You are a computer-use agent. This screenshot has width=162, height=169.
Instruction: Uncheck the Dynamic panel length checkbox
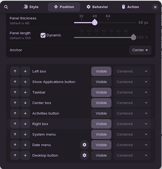[43, 35]
